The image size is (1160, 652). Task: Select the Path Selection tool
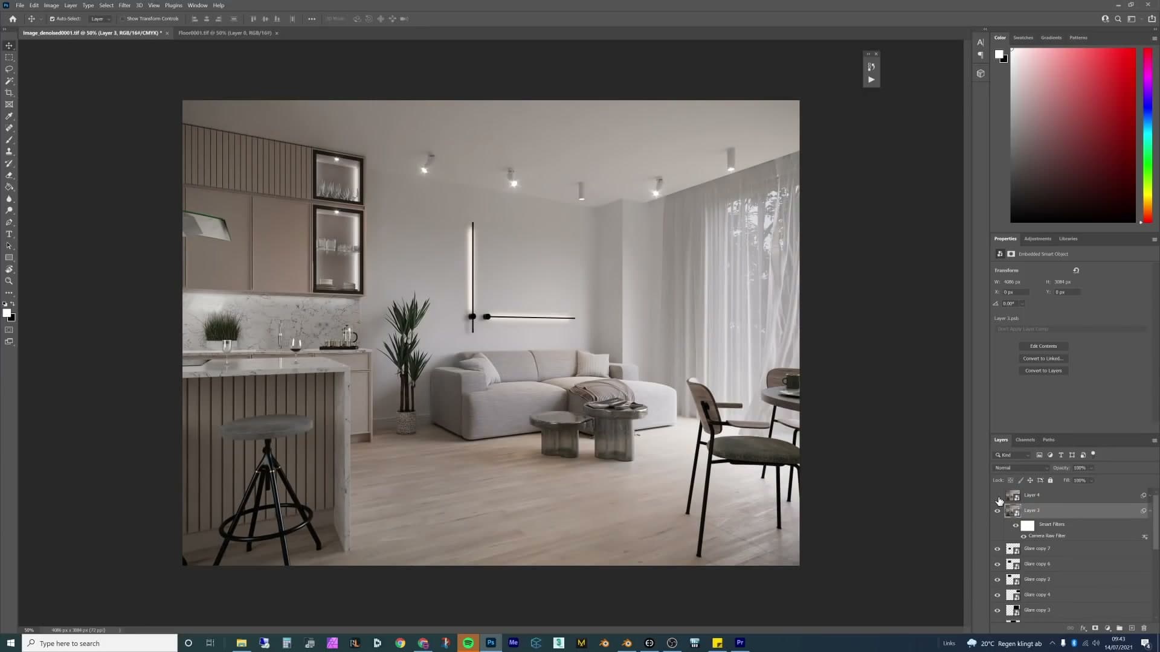(x=9, y=246)
